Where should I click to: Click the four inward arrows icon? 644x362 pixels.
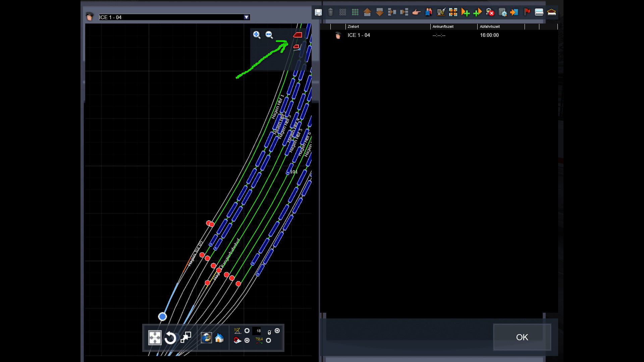coord(453,12)
